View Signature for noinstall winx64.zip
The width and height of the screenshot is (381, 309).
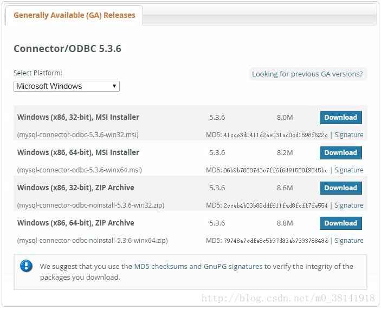tap(348, 241)
